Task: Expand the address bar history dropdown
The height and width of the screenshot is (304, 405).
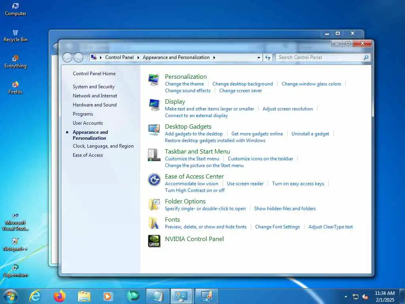Action: tap(259, 58)
